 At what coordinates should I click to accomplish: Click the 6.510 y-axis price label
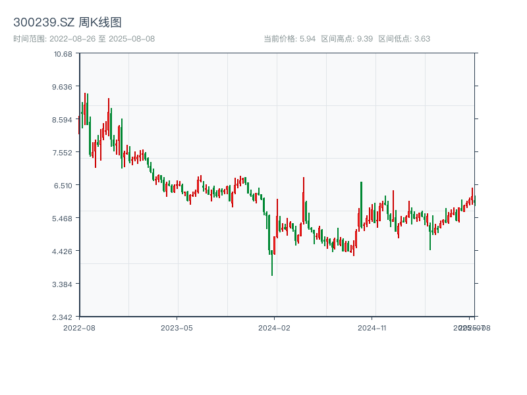(63, 185)
